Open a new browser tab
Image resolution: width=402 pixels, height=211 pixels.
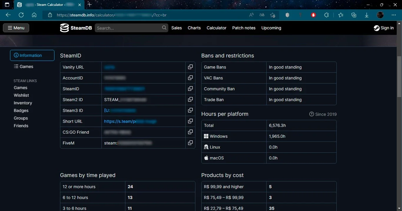pyautogui.click(x=90, y=4)
